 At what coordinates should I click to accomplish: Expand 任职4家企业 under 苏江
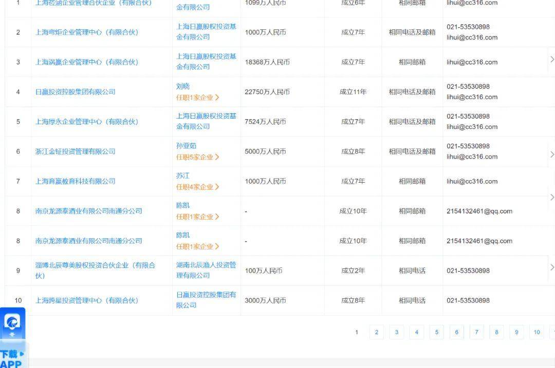click(x=197, y=187)
